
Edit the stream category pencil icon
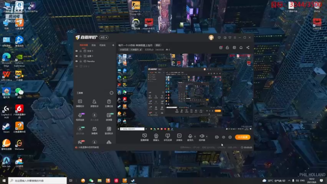[141, 49]
